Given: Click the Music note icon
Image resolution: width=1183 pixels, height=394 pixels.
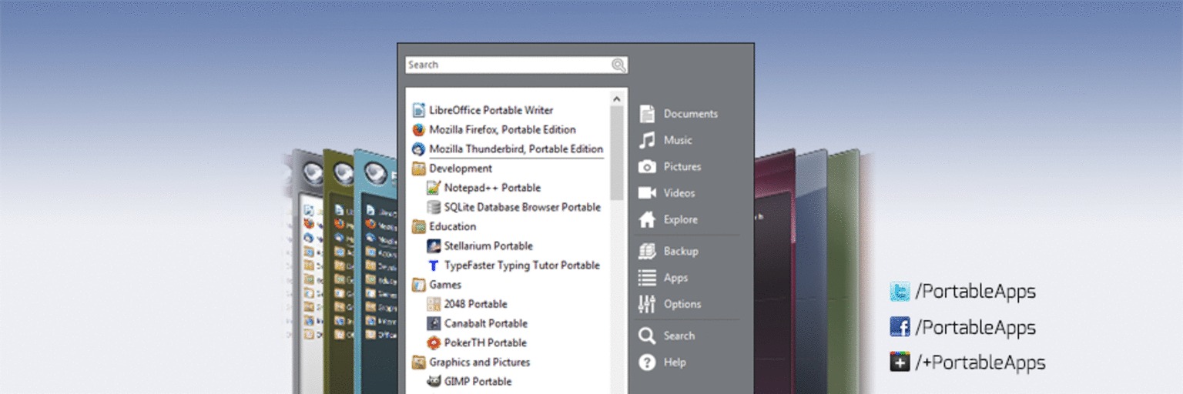Looking at the screenshot, I should tap(647, 140).
